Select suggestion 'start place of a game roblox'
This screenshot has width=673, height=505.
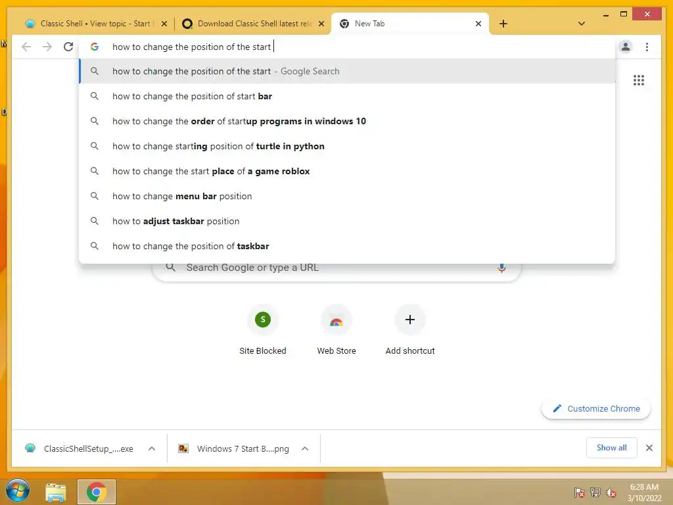pos(347,171)
